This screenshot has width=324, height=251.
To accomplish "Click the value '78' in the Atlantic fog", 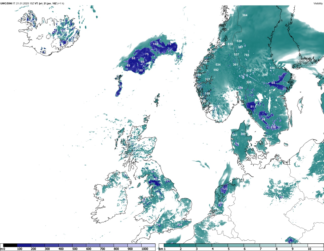I will 170,44.
